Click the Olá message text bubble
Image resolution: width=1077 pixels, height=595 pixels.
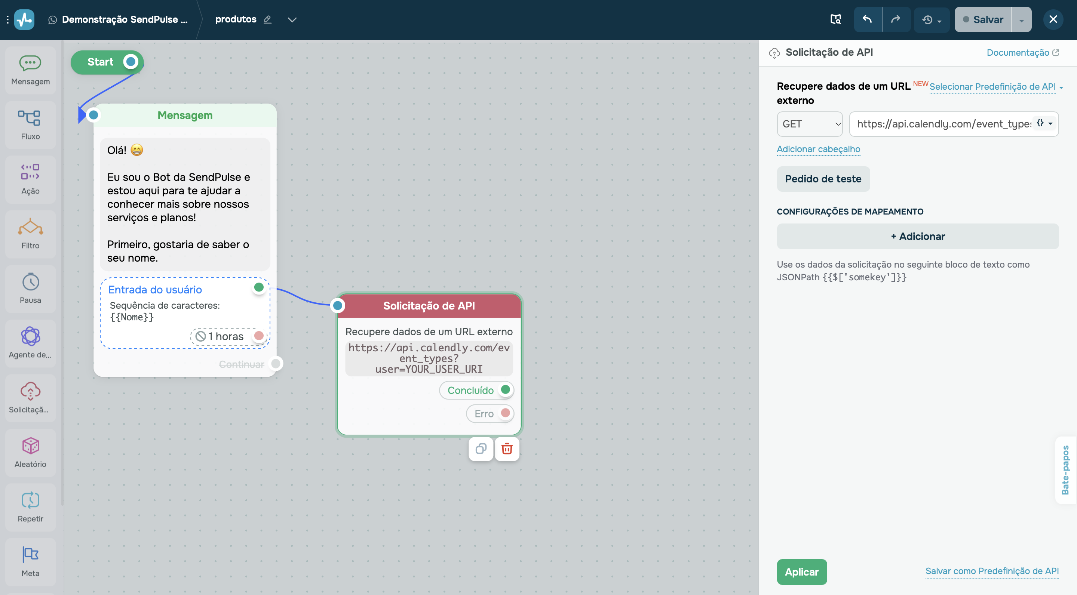point(185,204)
